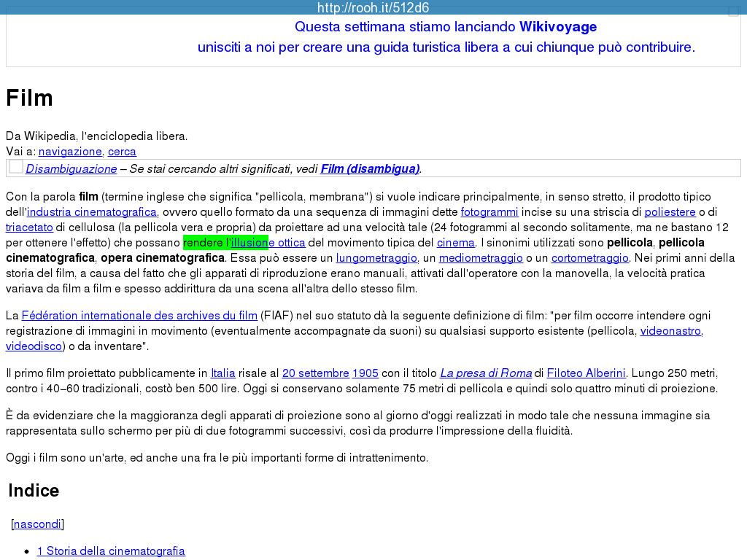Click the cerca skip link

click(122, 152)
